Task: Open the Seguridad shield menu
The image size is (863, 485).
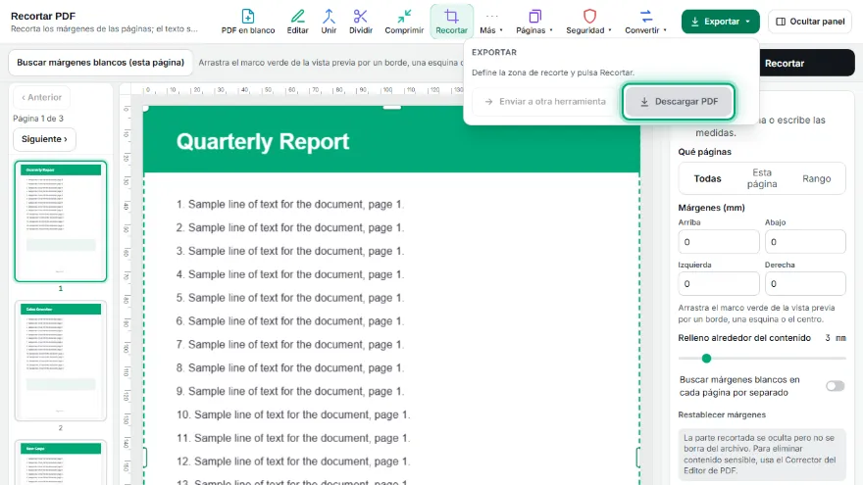Action: coord(589,22)
